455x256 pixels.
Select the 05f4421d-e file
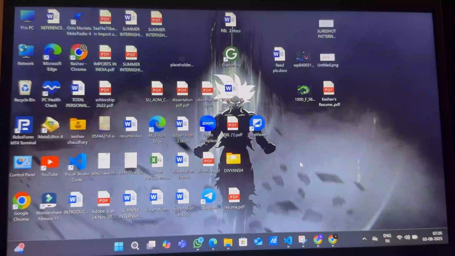tap(105, 127)
